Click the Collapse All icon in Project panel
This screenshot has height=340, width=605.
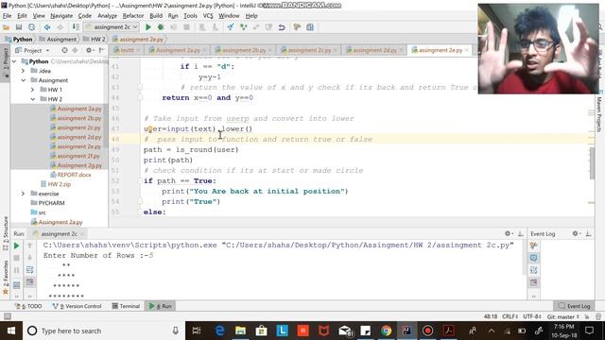coord(75,50)
